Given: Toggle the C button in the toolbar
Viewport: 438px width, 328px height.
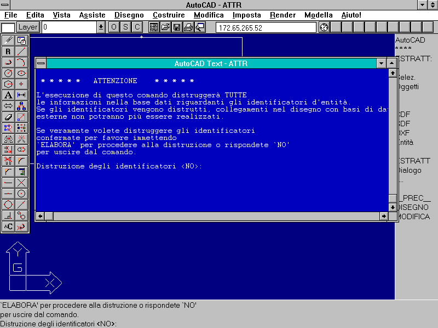Looking at the screenshot, I should pos(137,27).
